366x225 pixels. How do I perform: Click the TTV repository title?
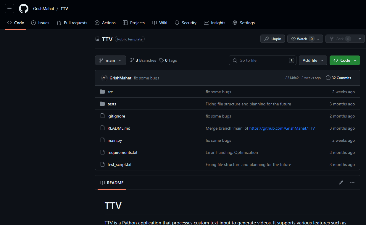(107, 39)
